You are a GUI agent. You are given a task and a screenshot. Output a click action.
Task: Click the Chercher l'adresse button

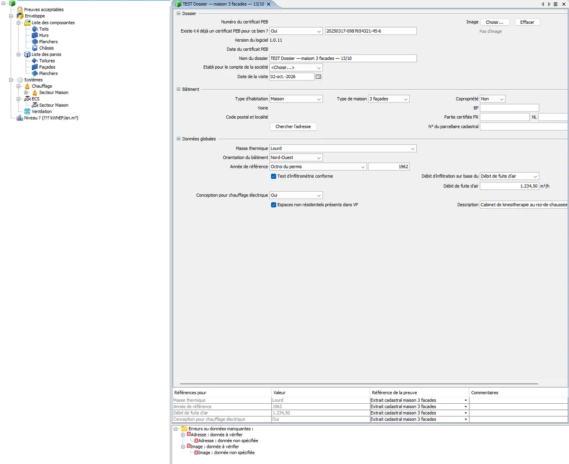tap(293, 127)
